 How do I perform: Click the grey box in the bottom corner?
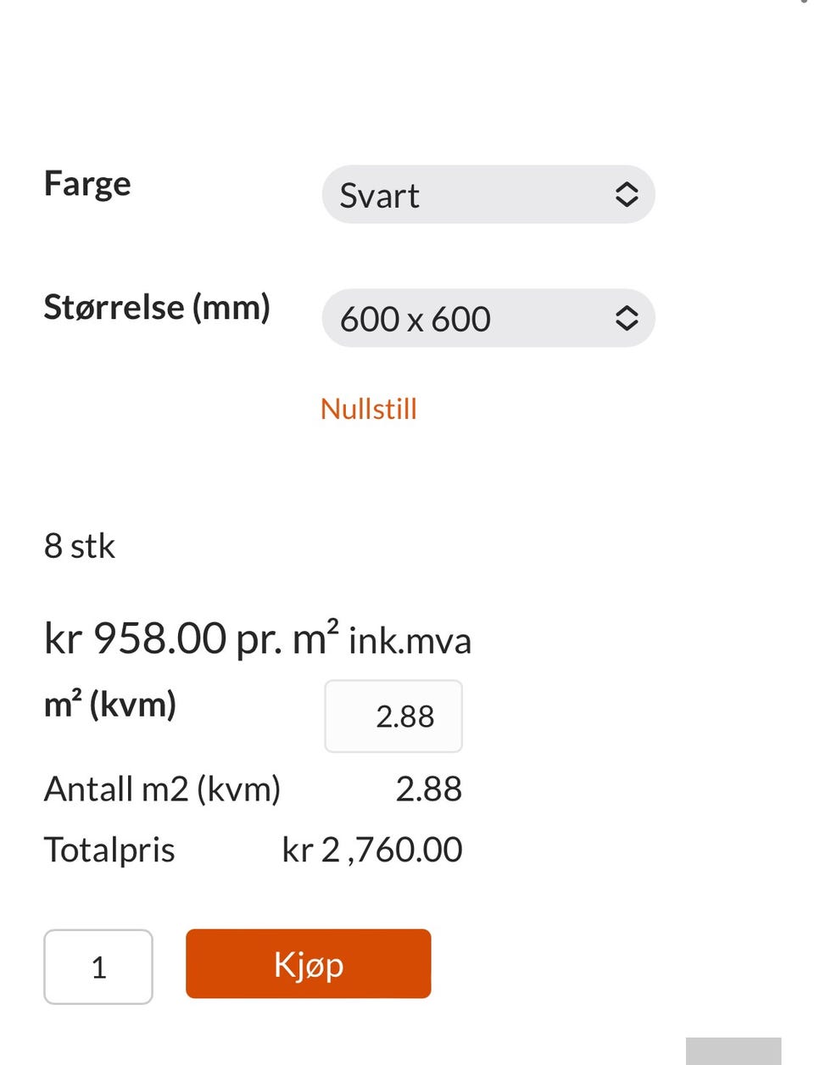pyautogui.click(x=733, y=1051)
